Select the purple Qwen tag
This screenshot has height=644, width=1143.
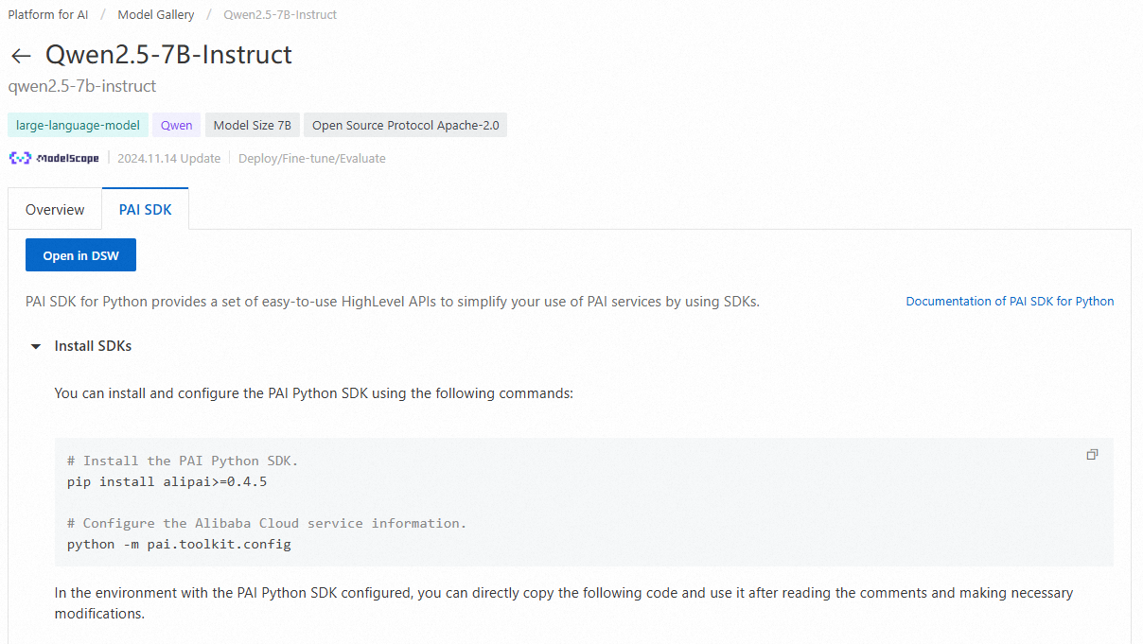point(176,125)
